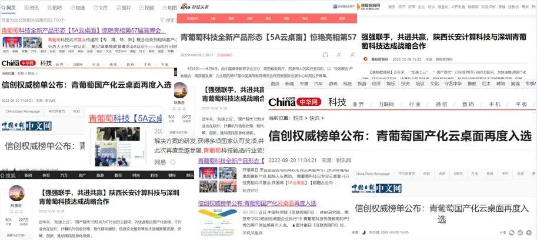Select the Baidu 网页 search tab
The image size is (537, 240).
pyautogui.click(x=9, y=8)
